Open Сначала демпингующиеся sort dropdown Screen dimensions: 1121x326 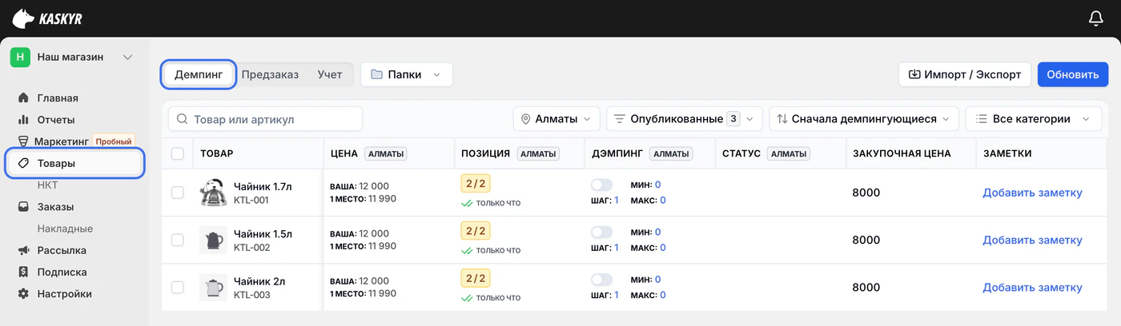tap(864, 119)
